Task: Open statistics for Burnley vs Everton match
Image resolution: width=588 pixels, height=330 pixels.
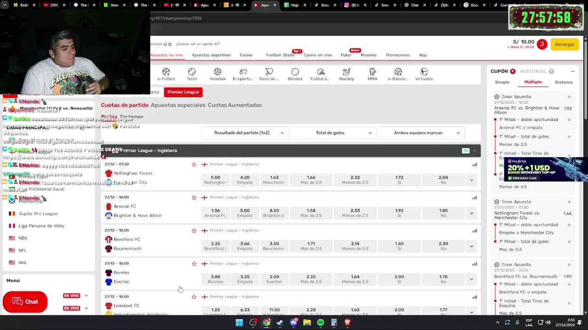Action: coord(475,264)
